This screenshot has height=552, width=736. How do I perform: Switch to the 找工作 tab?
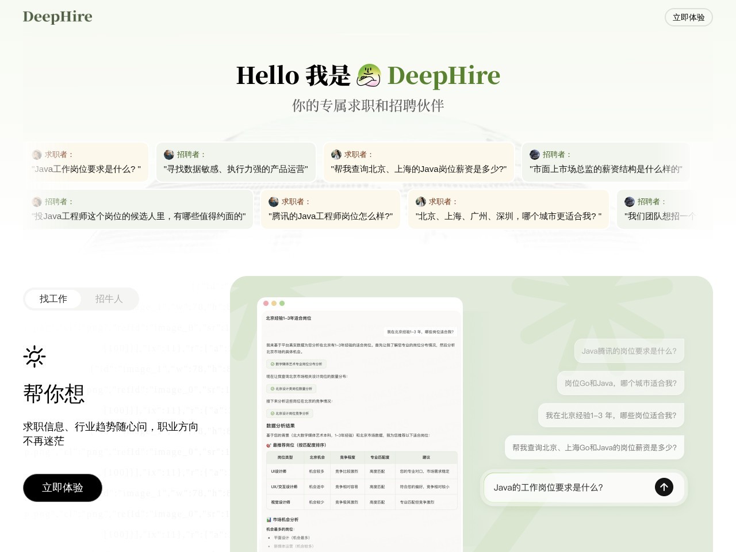pyautogui.click(x=53, y=299)
